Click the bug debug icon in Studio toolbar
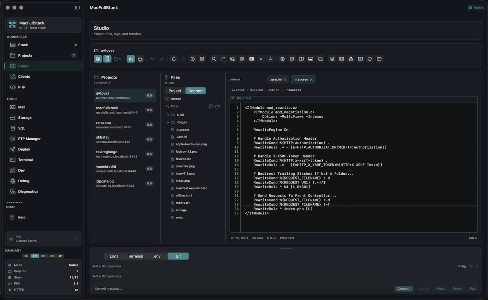 pos(351,59)
